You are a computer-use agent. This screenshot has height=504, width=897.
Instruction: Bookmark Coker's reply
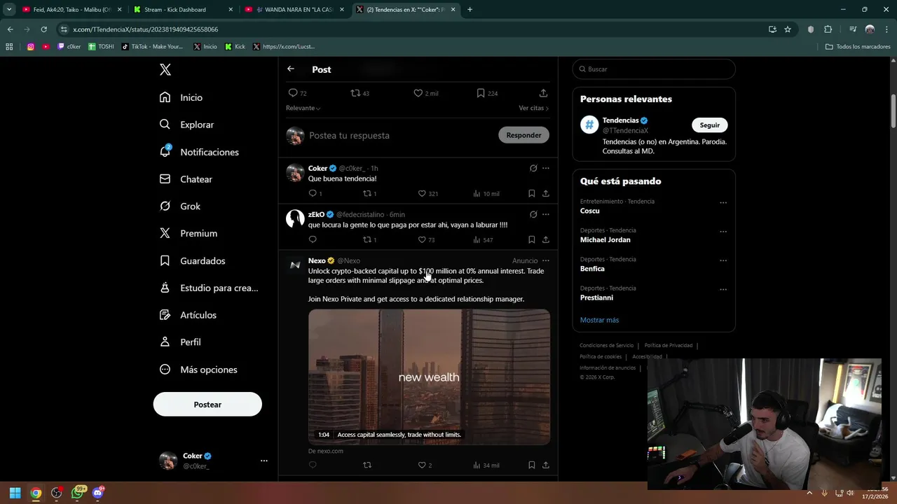(x=531, y=193)
